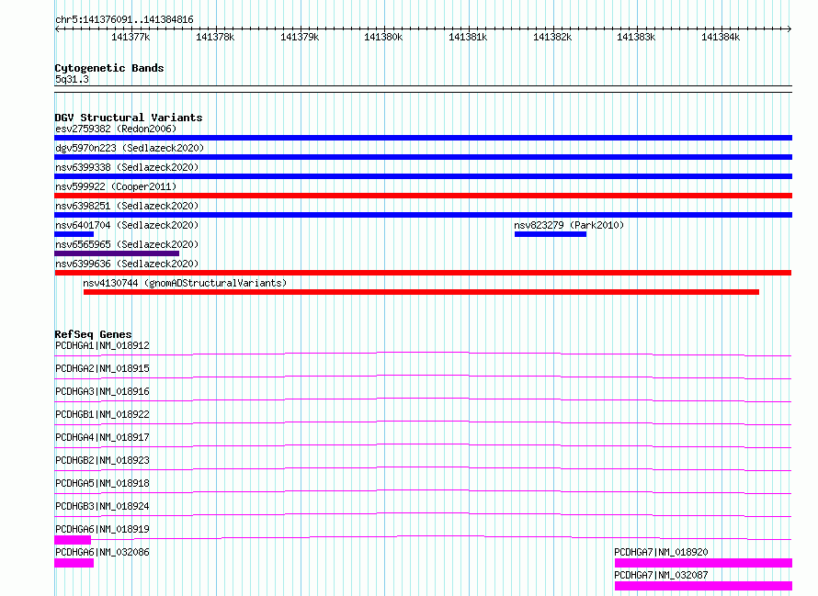The width and height of the screenshot is (818, 596).
Task: Open the esv2759382 (Redon2006) label
Action: click(x=116, y=129)
